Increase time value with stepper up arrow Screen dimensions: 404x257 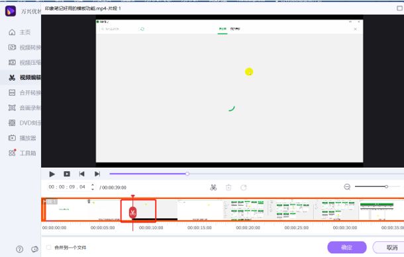[x=93, y=185]
